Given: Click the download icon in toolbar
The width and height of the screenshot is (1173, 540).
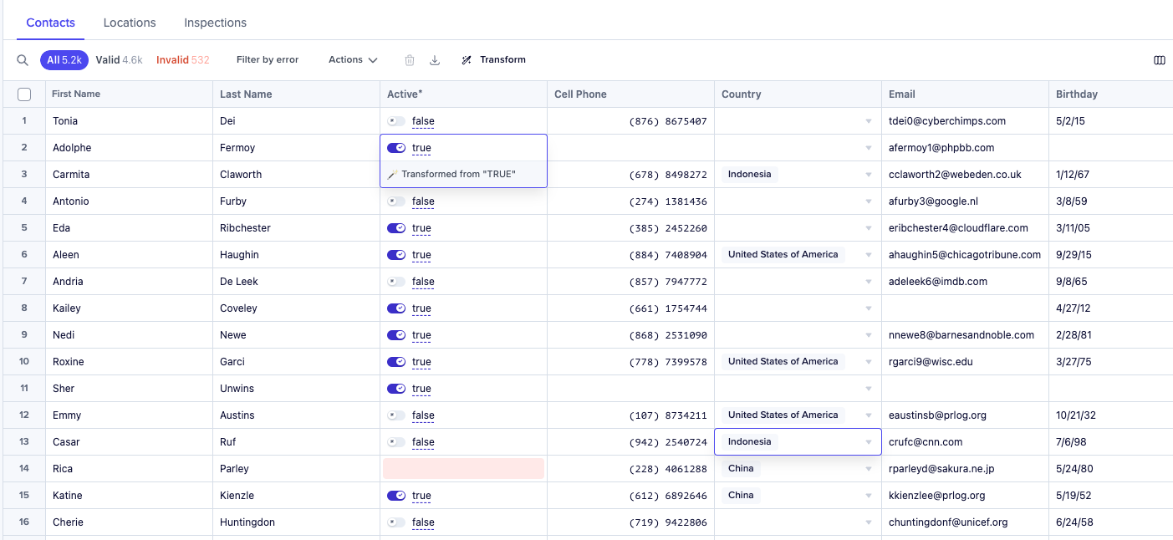Looking at the screenshot, I should (x=435, y=60).
